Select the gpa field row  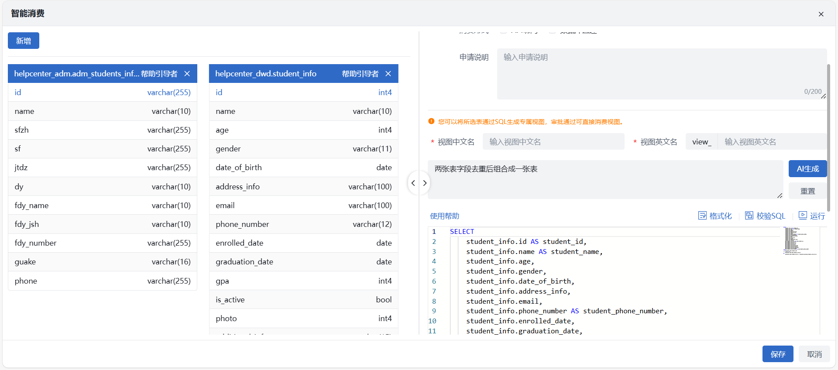(x=304, y=281)
